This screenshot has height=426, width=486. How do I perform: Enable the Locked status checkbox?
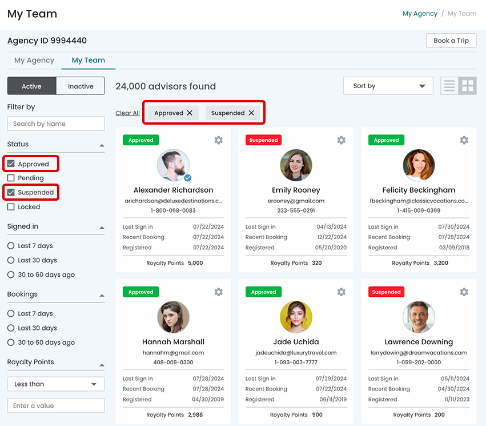pos(11,207)
